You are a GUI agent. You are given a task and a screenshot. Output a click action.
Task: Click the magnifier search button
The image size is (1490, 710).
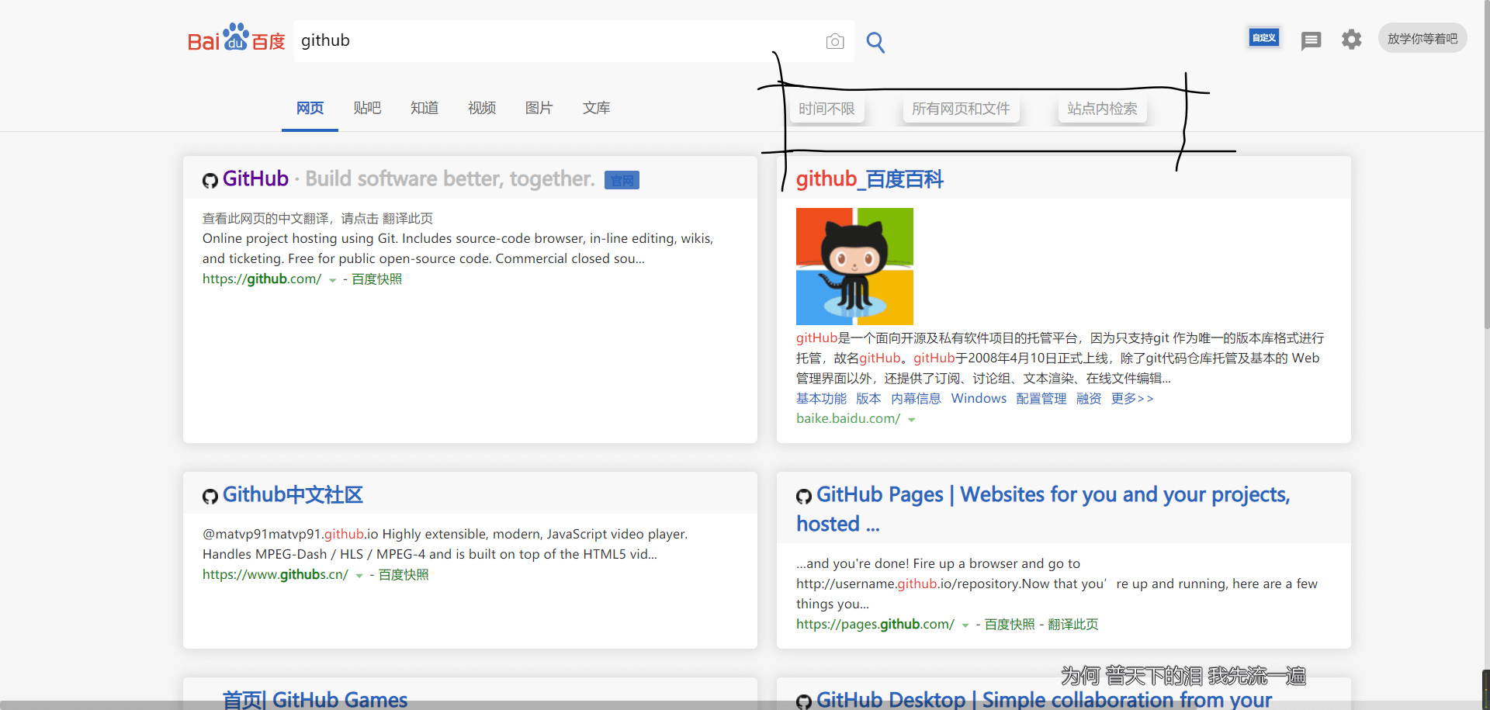875,42
